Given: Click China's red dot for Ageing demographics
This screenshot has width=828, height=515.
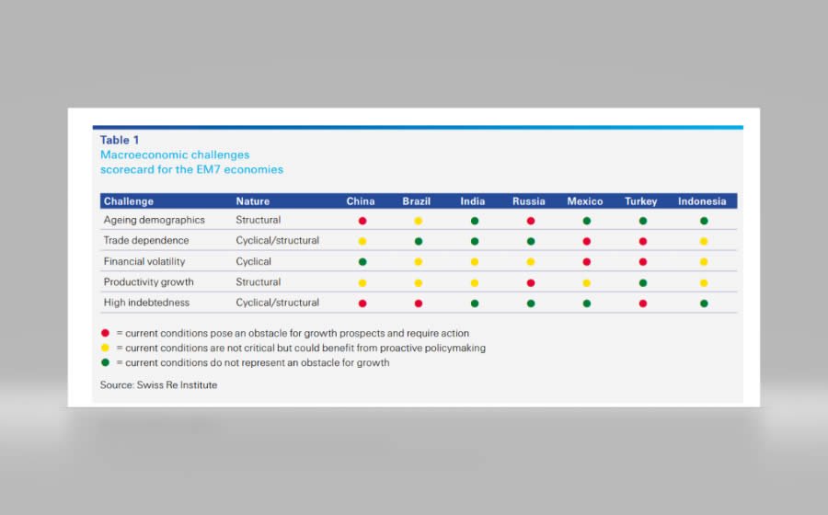Looking at the screenshot, I should click(x=362, y=221).
